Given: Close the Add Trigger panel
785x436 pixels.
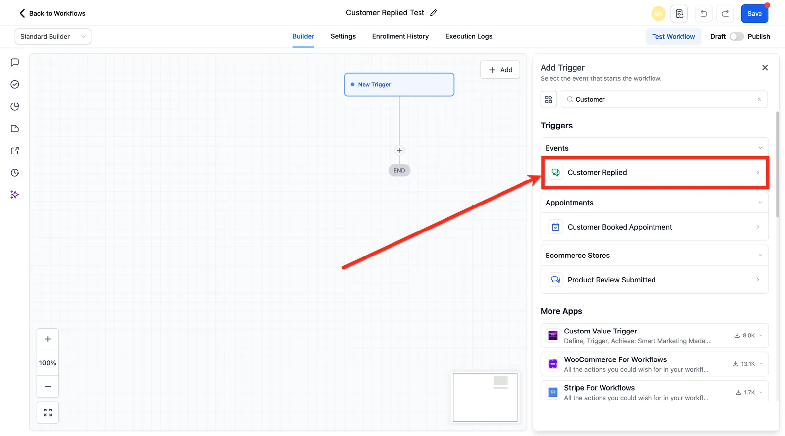Looking at the screenshot, I should tap(765, 68).
